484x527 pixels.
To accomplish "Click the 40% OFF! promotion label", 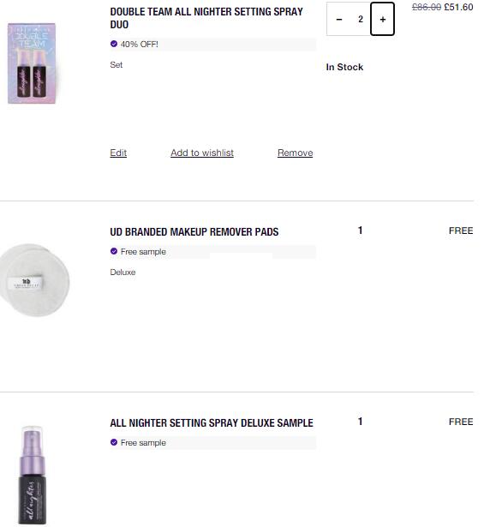I will tap(139, 44).
